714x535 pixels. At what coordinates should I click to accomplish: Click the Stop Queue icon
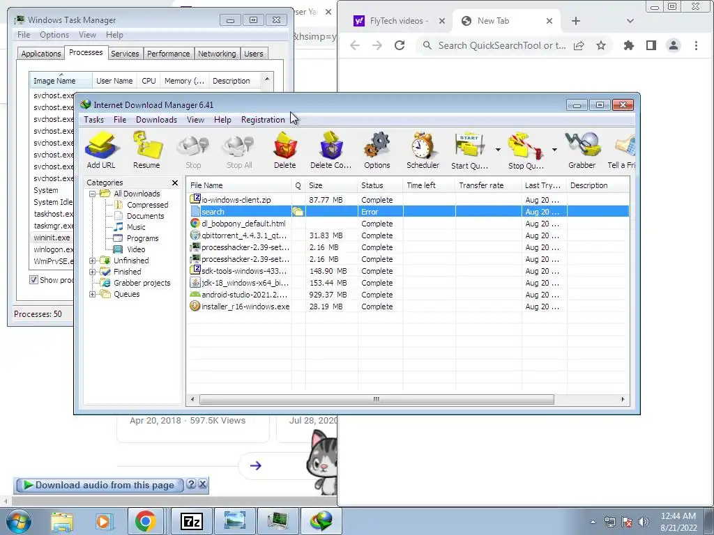(x=526, y=150)
